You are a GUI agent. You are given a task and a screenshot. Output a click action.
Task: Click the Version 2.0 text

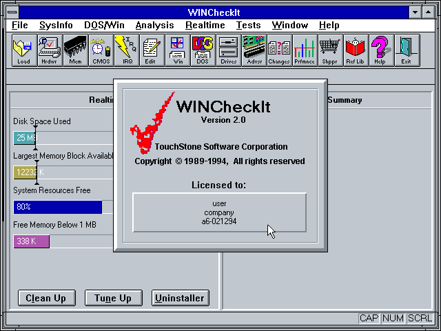[x=223, y=120]
